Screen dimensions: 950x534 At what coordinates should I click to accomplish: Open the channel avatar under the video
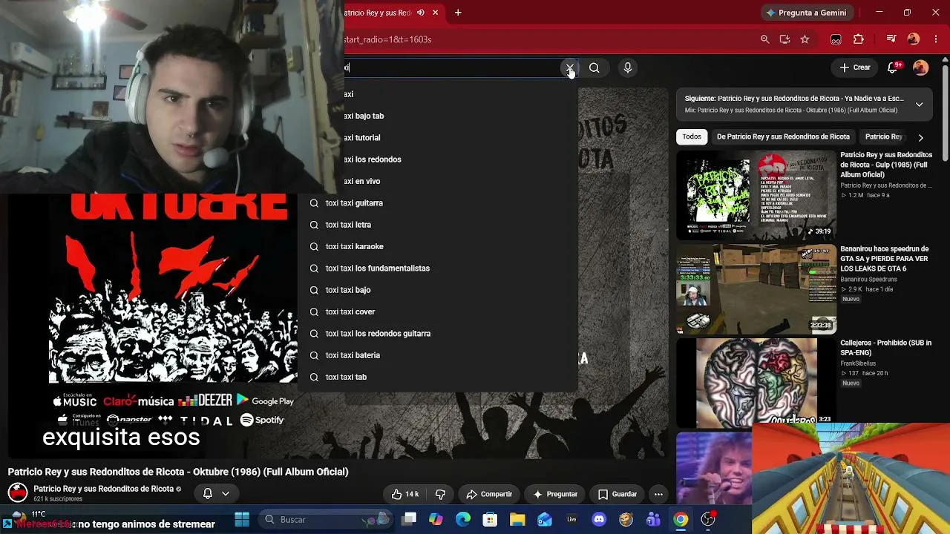[18, 492]
